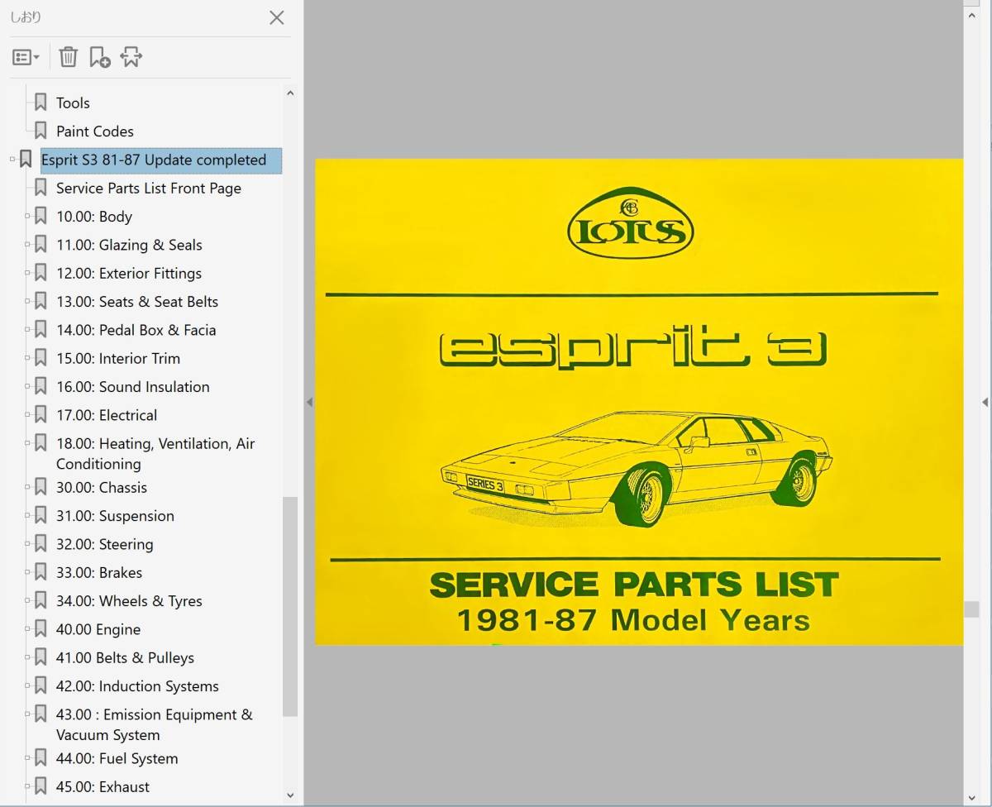This screenshot has width=992, height=807.
Task: Expand the 10.00: Body bookmark
Action: click(x=27, y=217)
